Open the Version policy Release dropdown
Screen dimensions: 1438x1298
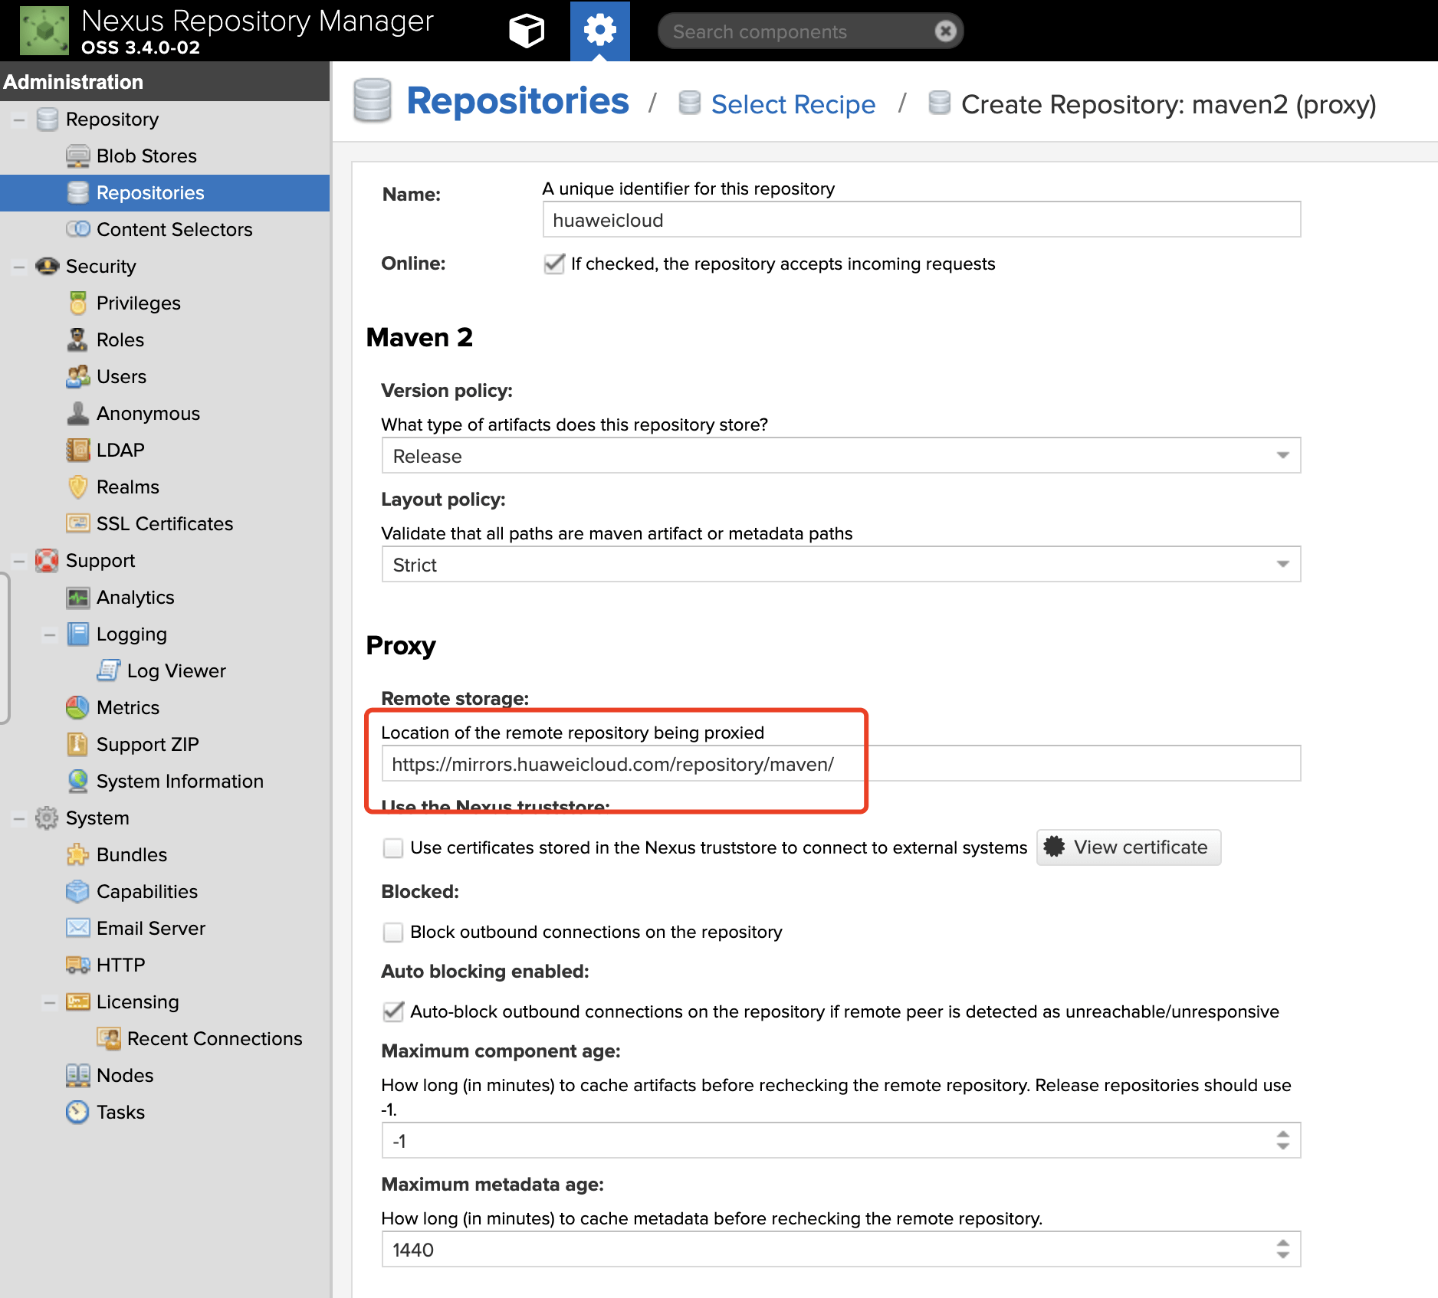tap(840, 457)
